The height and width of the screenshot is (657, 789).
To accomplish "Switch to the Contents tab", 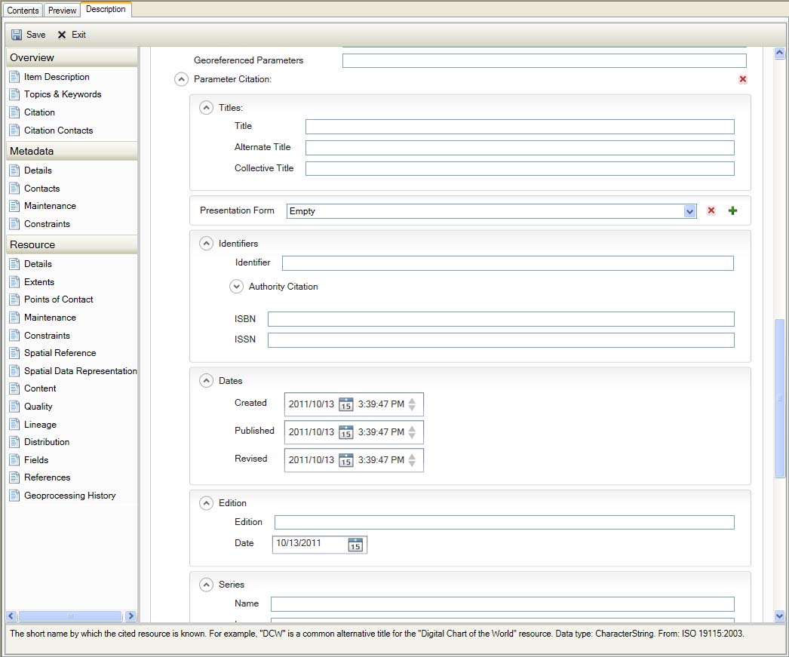I will [x=22, y=10].
